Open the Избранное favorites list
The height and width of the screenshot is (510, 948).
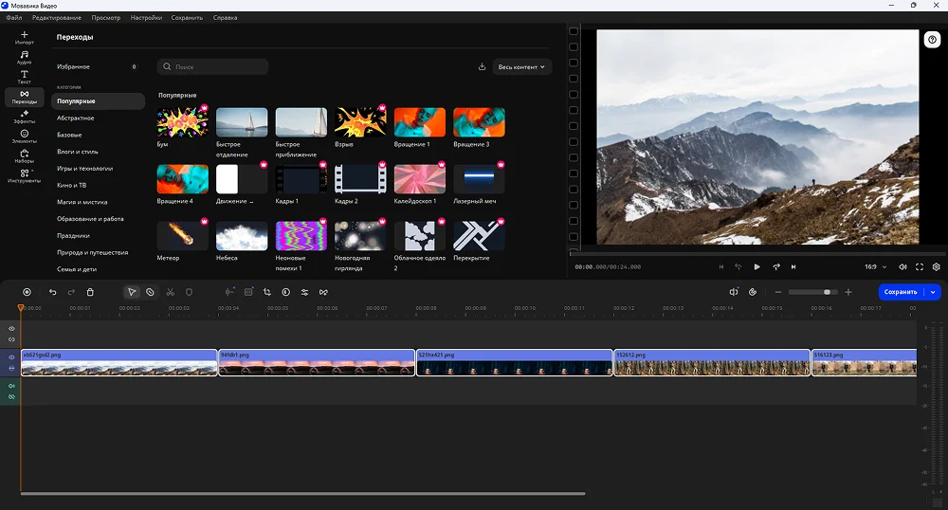click(x=98, y=66)
